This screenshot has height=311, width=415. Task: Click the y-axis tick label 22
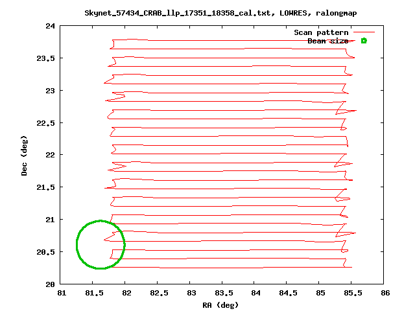[50, 155]
